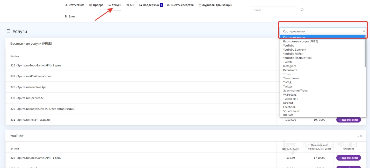Close the YouTube section panel

click(x=361, y=136)
